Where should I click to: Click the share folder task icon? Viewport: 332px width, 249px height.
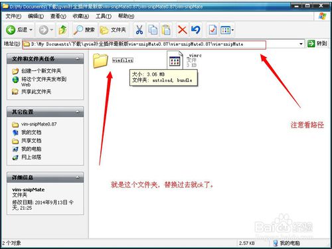tap(15, 92)
